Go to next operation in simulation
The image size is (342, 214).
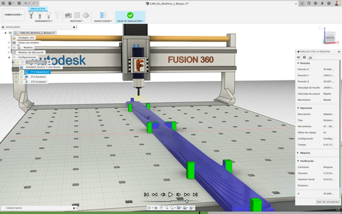tap(187, 194)
